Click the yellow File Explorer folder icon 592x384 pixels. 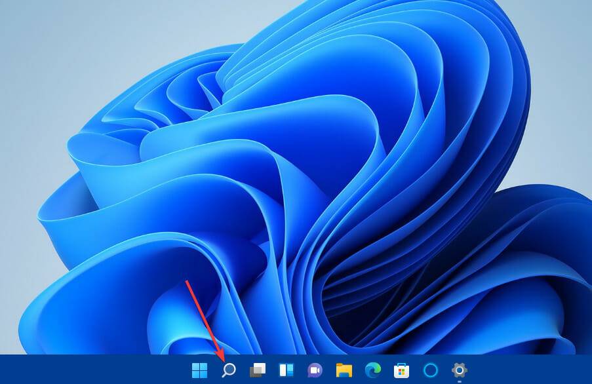pos(343,370)
